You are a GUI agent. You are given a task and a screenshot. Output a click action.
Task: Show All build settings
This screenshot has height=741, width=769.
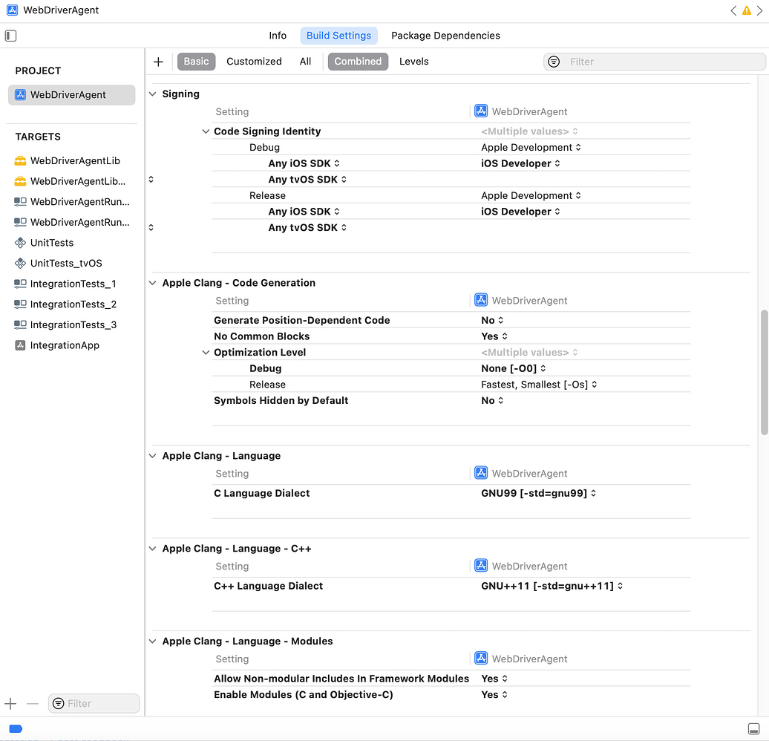tap(305, 62)
